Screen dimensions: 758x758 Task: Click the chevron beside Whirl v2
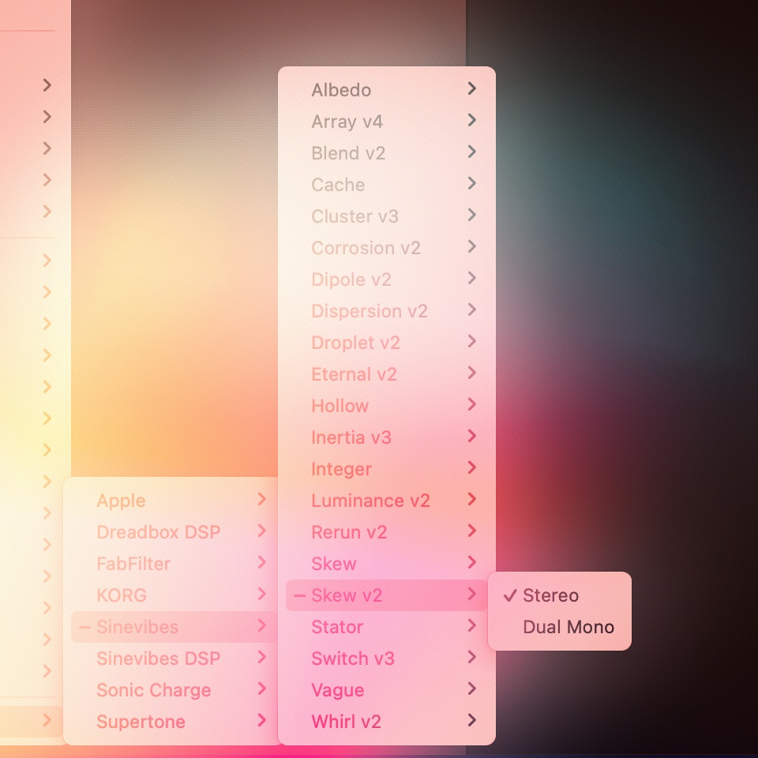click(x=472, y=720)
